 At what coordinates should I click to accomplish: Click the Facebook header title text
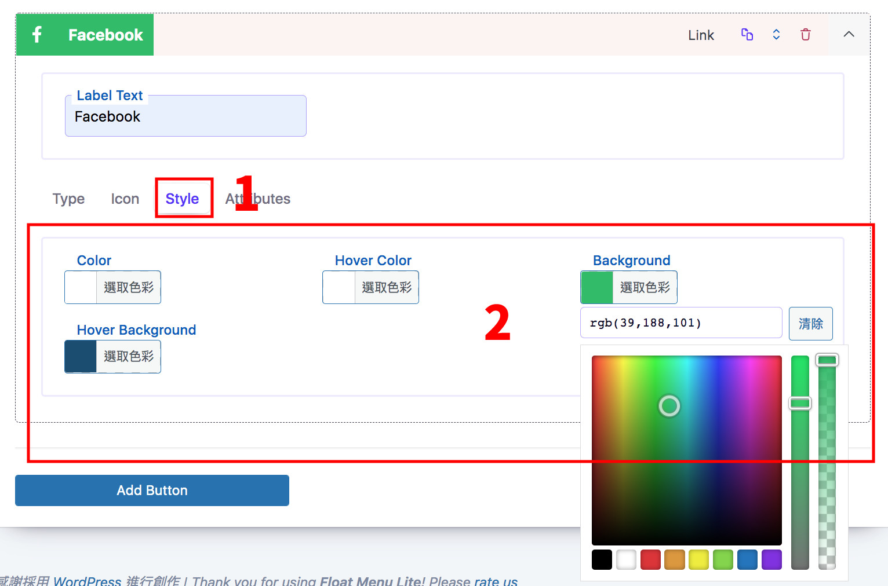pos(105,35)
